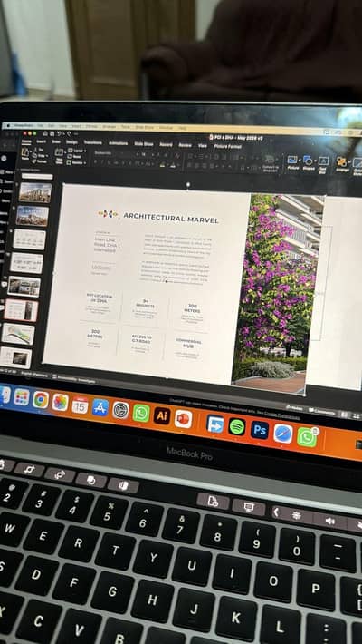Open the Picture insert button in ribbon
Screen dimensions: 362x644
[x=292, y=162]
